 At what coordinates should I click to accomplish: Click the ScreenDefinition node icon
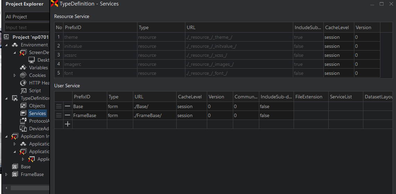[23, 52]
